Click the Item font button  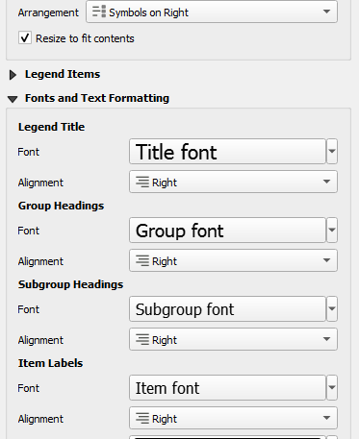click(227, 388)
